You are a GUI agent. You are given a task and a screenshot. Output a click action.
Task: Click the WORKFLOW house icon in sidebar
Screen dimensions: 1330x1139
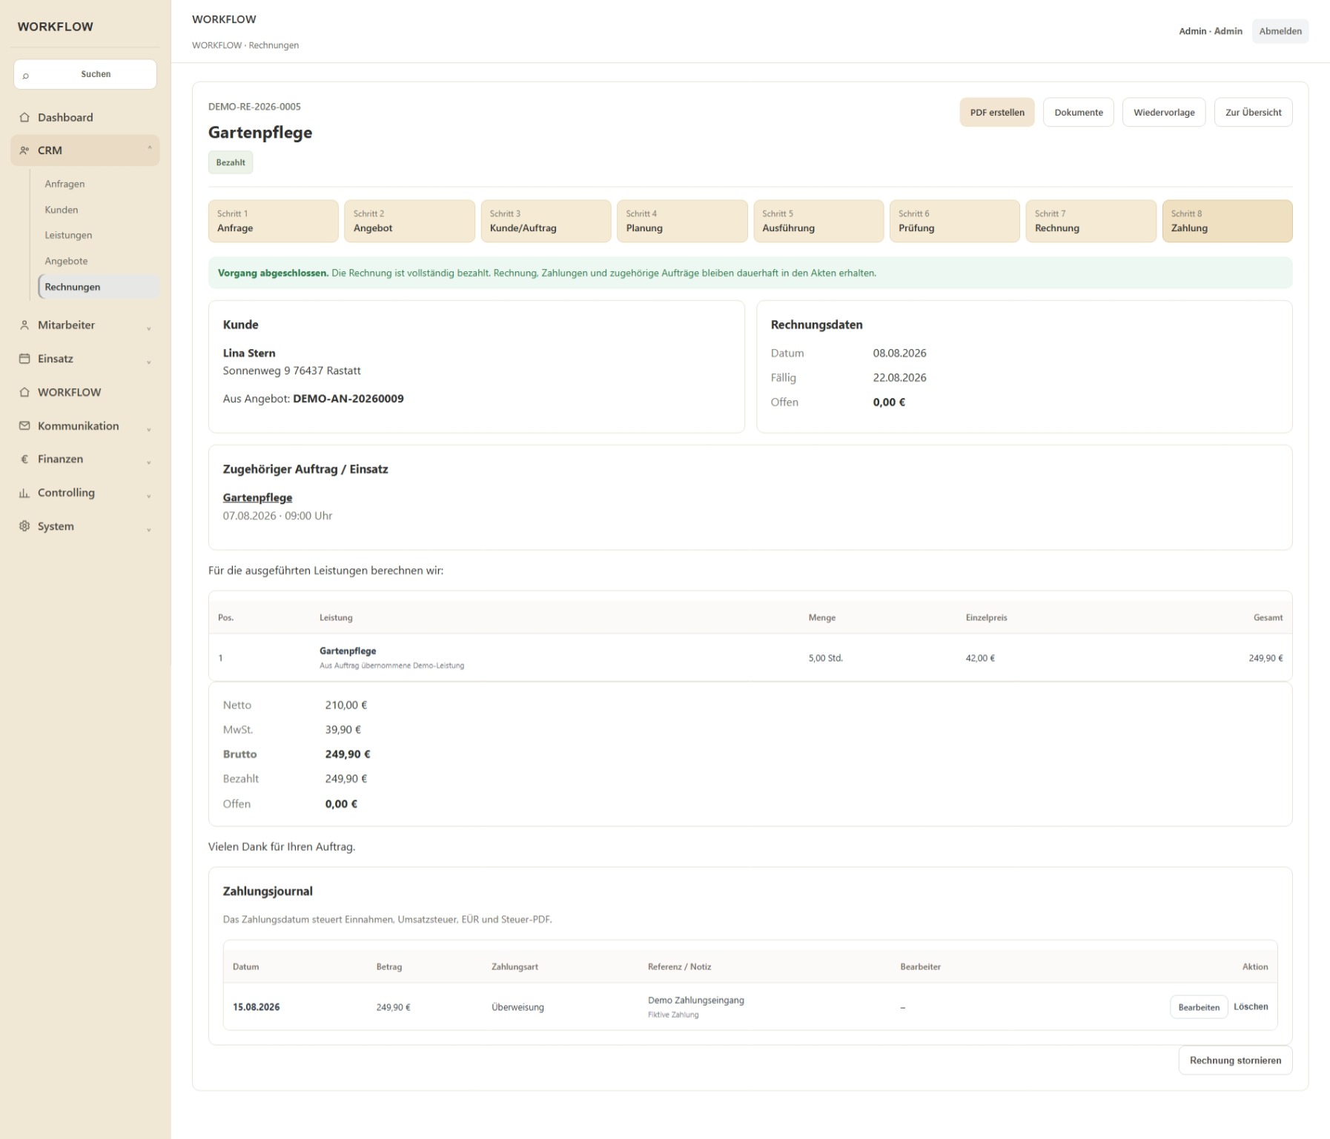[x=24, y=392]
